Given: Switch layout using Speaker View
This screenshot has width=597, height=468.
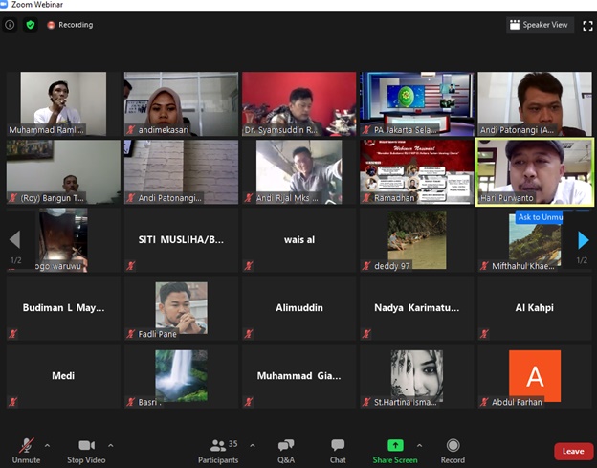Looking at the screenshot, I should 540,25.
